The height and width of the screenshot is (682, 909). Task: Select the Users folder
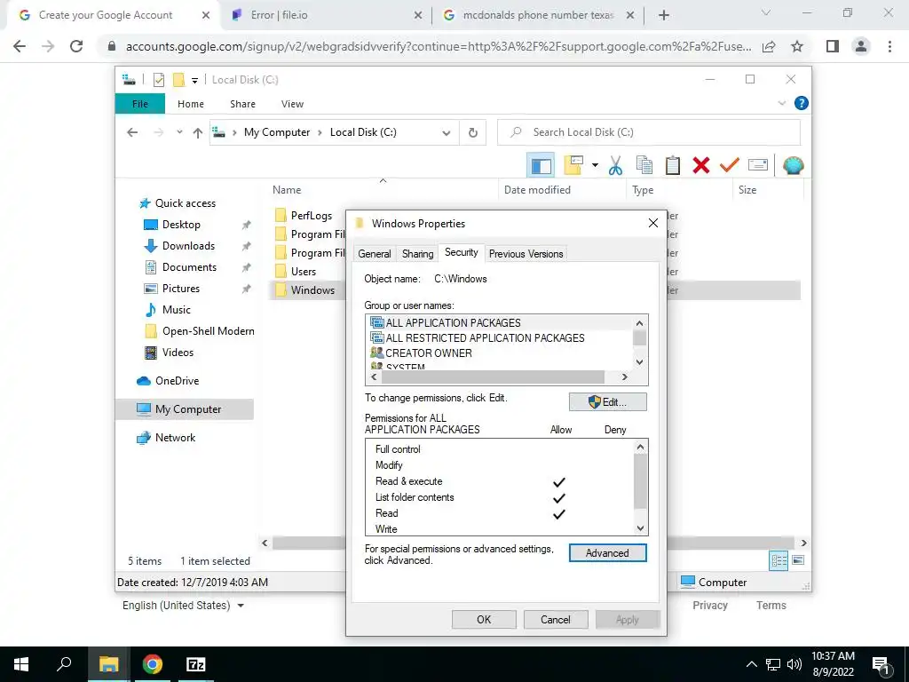304,272
